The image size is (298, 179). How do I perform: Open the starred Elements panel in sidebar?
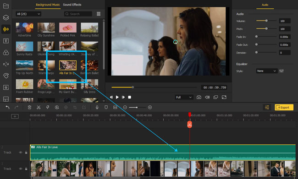pyautogui.click(x=6, y=87)
